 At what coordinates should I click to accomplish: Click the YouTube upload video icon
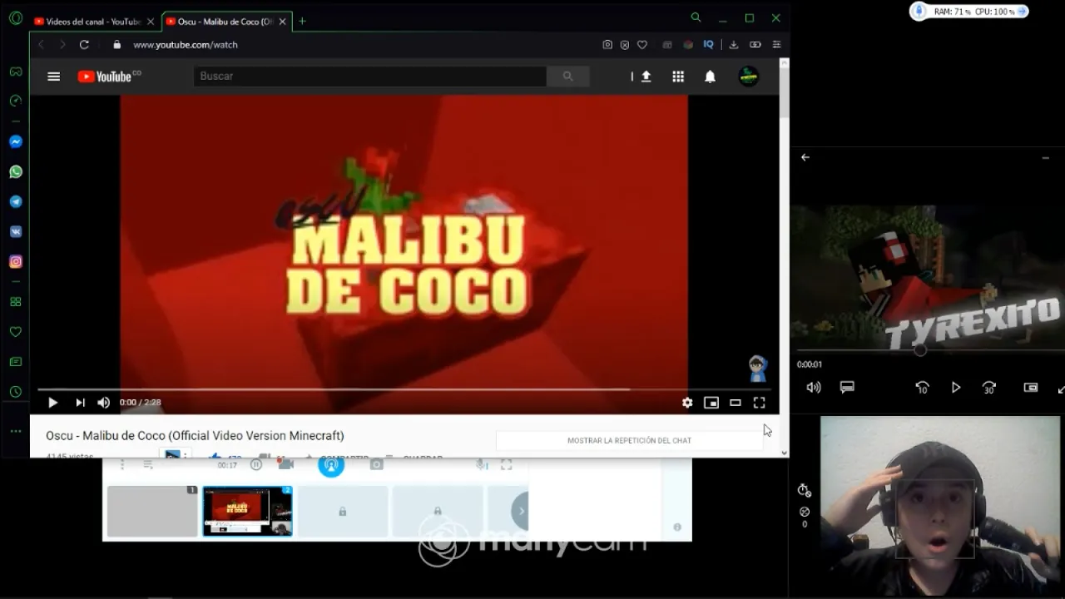[646, 77]
